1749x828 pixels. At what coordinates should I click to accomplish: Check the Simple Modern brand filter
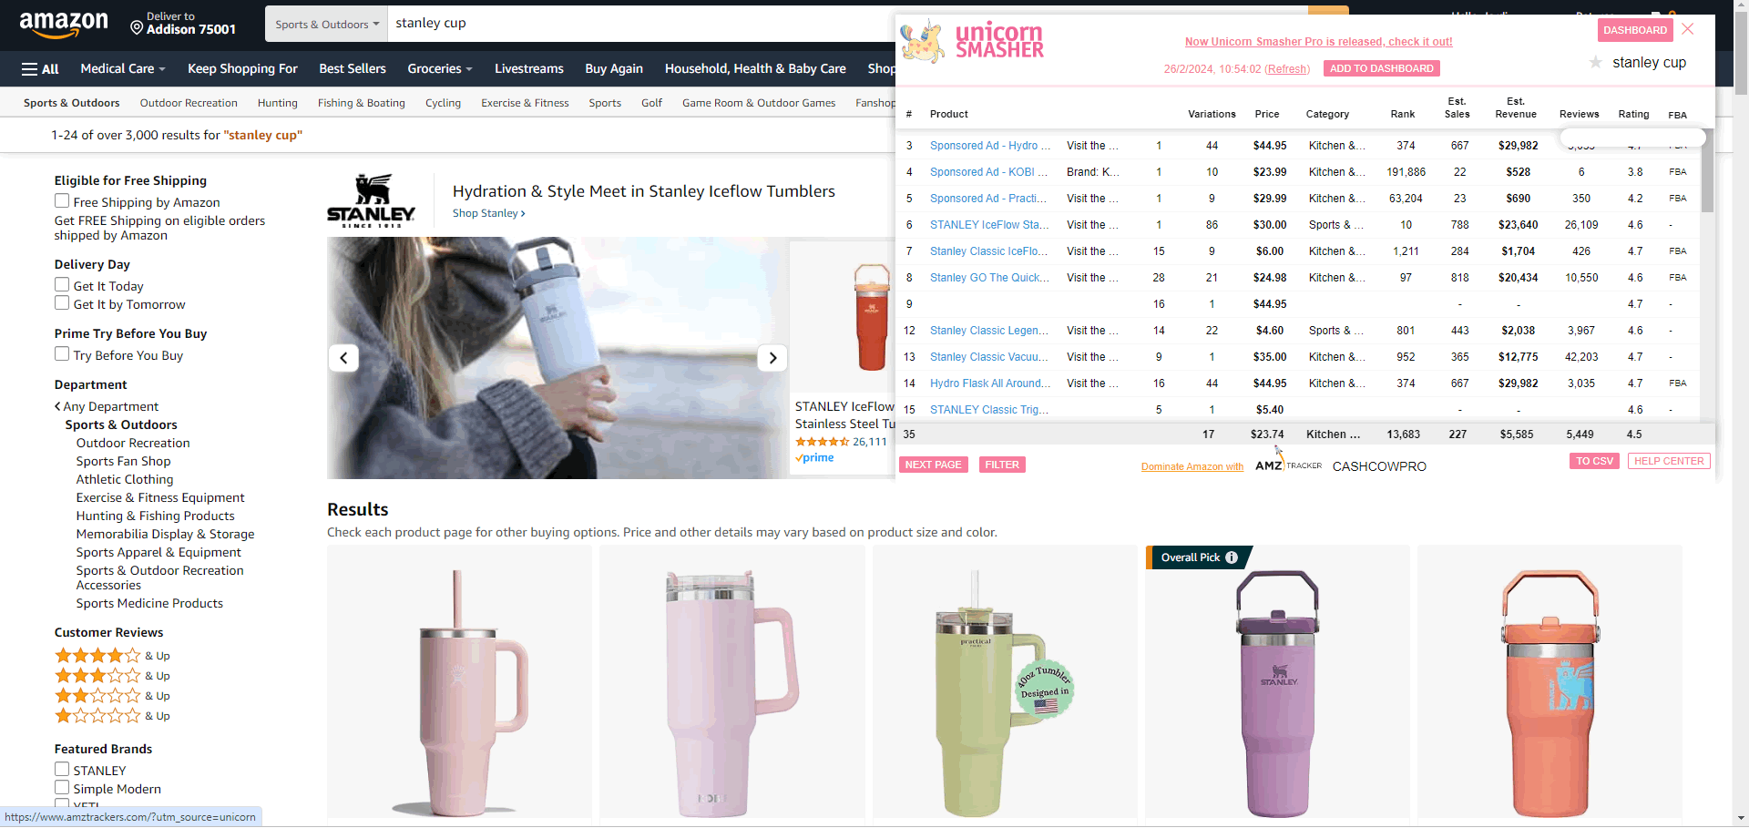click(62, 788)
